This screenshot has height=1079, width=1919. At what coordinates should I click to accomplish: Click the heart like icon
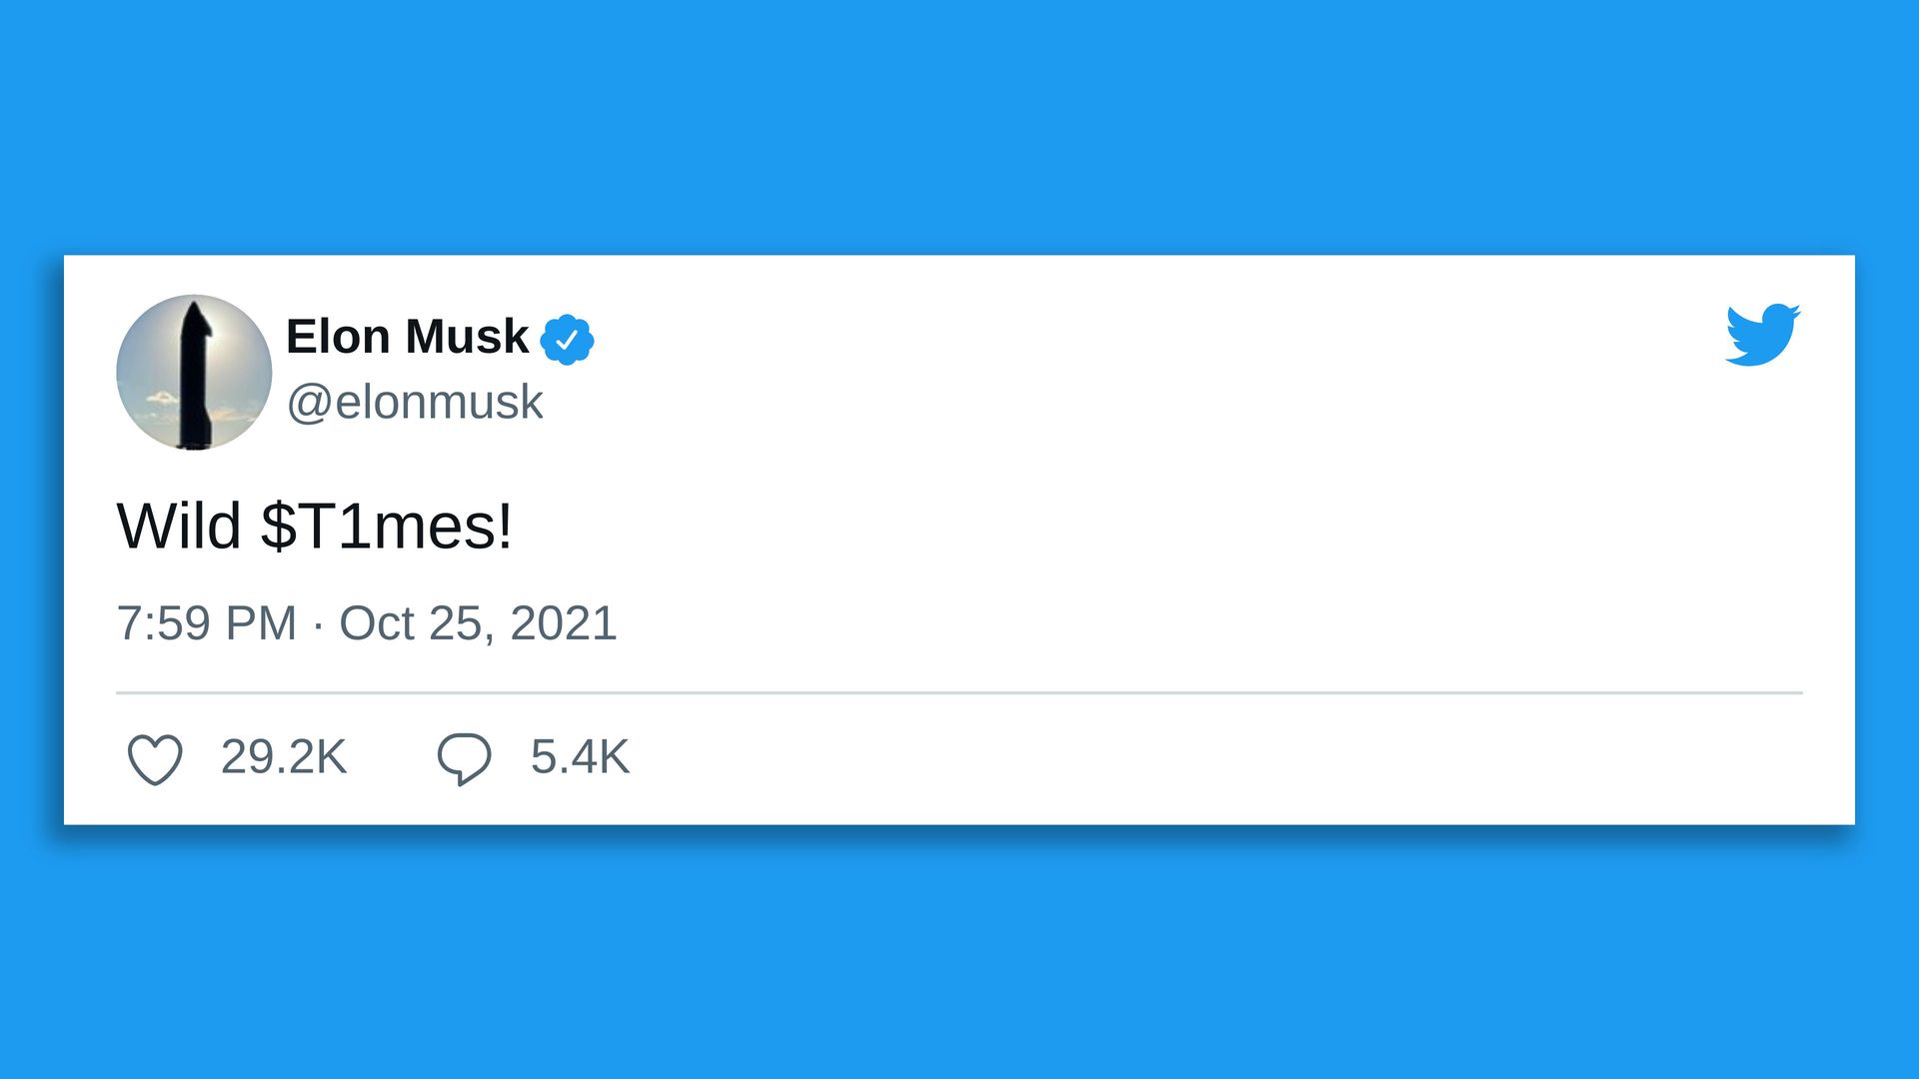(155, 758)
